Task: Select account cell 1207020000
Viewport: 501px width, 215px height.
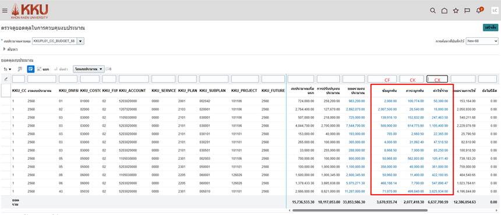Action: point(128,109)
